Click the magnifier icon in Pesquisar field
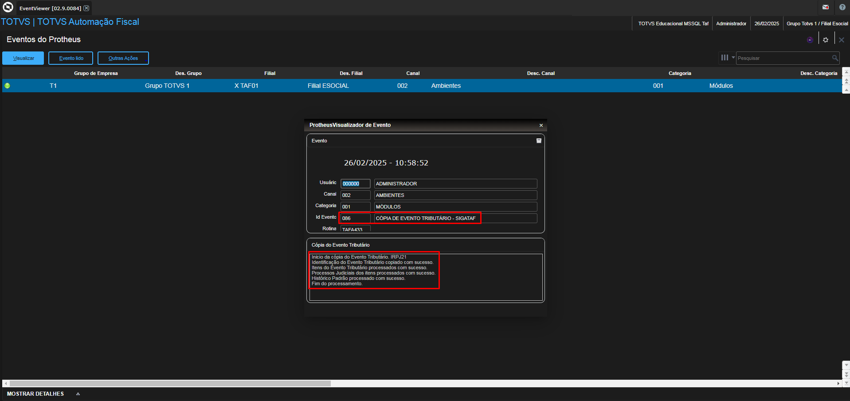The image size is (850, 401). click(x=835, y=58)
